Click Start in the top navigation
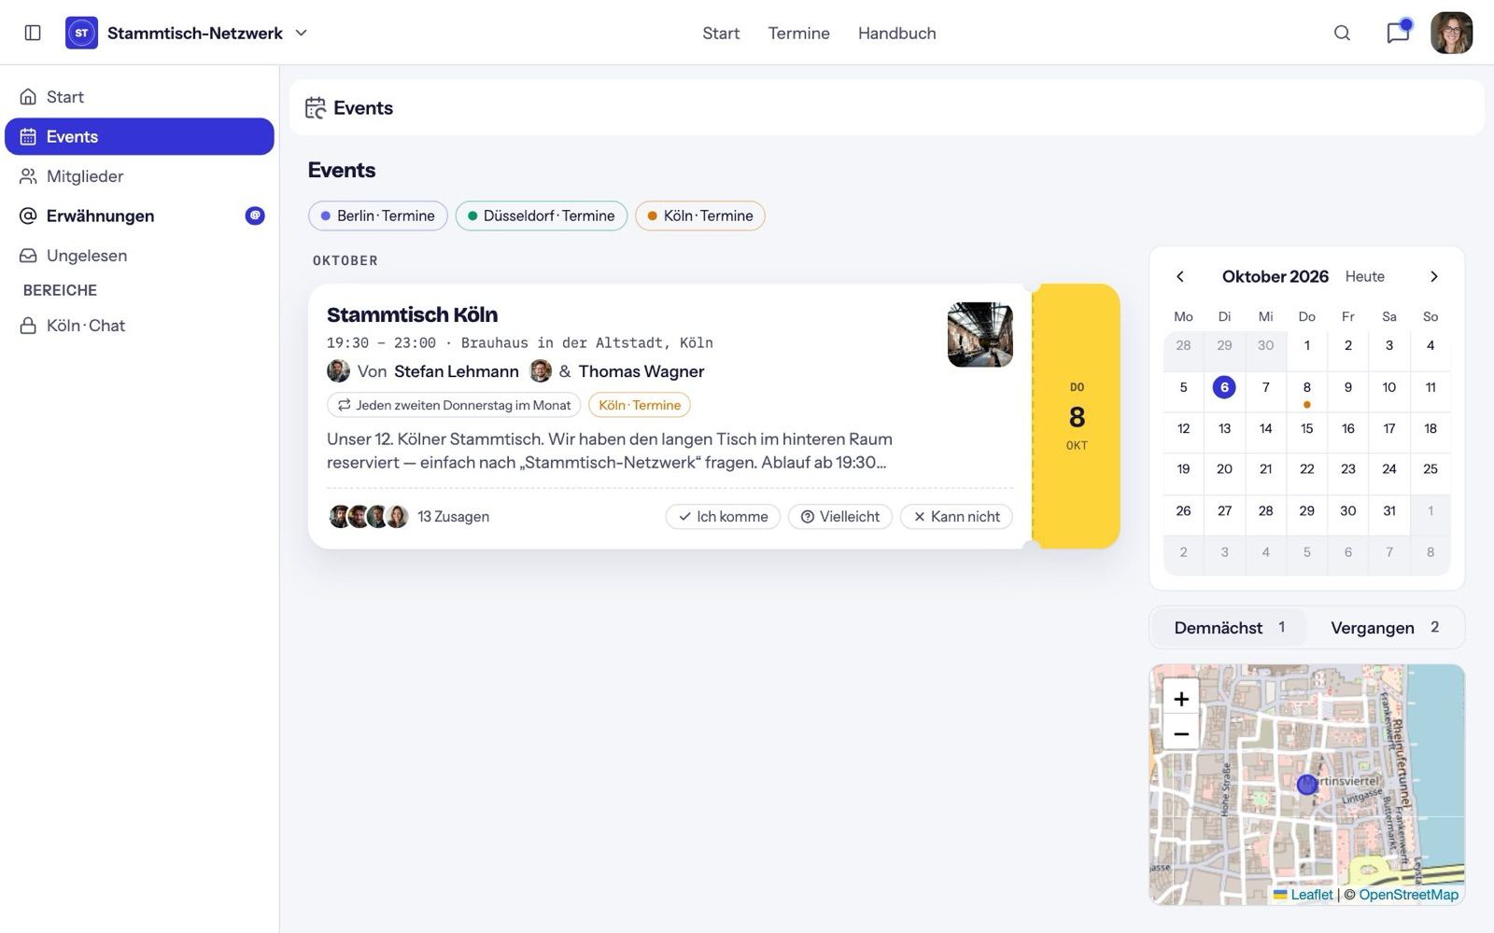Screen dimensions: 1494x933 [x=721, y=34]
